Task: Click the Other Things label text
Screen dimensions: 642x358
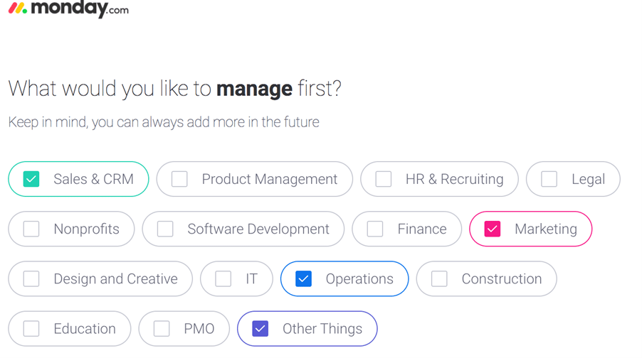Action: click(322, 329)
